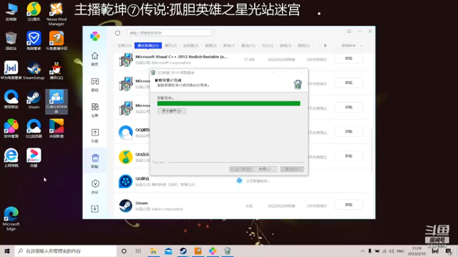Switch to the 浏览器(3) tab
This screenshot has width=458, height=257.
(x=191, y=46)
